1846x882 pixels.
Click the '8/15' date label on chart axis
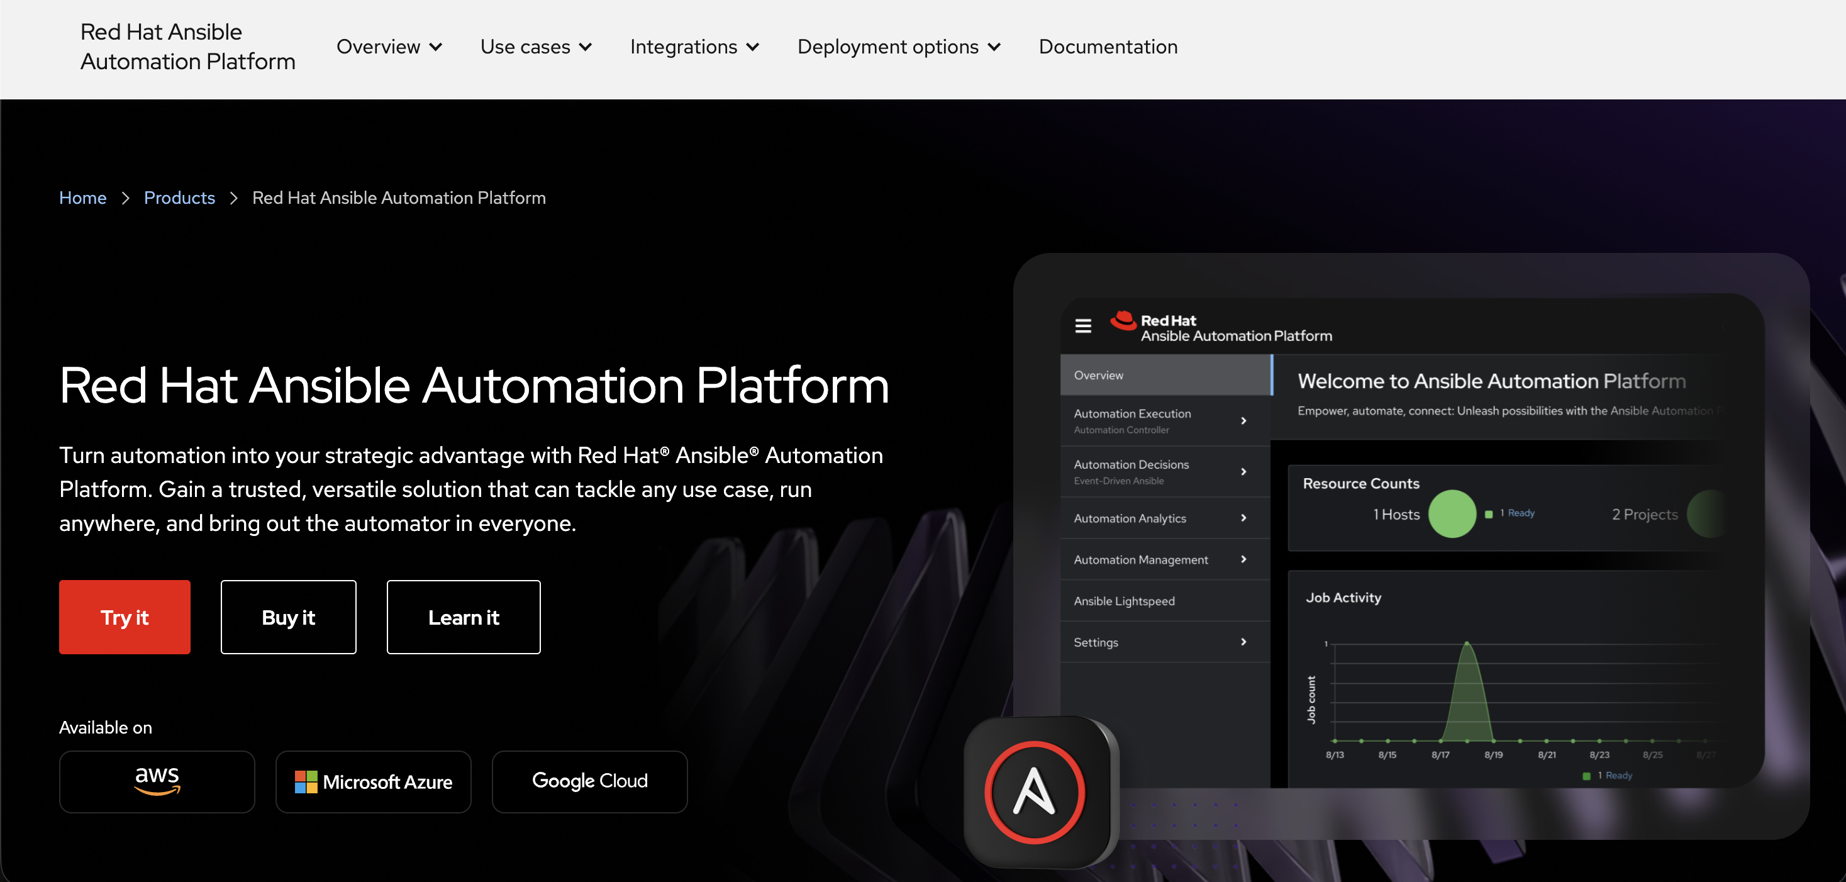[1387, 755]
